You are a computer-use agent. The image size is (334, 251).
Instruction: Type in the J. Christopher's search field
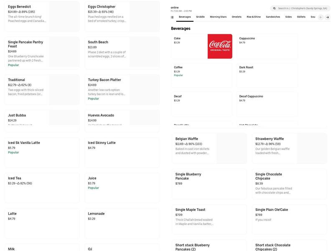pyautogui.click(x=303, y=8)
